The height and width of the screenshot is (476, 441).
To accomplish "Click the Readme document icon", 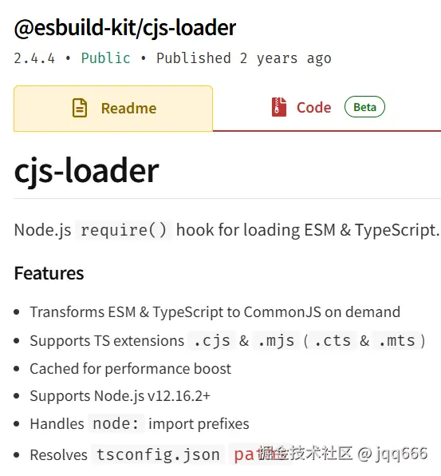I will click(80, 108).
